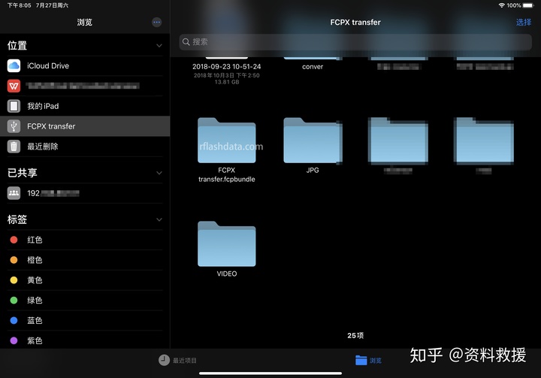541x378 pixels.
Task: Click the 13.81 GB file size text
Action: pyautogui.click(x=227, y=82)
